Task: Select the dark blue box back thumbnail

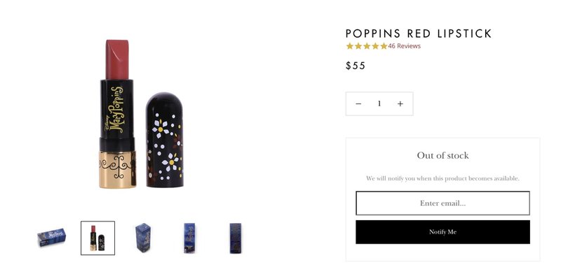Action: click(236, 238)
